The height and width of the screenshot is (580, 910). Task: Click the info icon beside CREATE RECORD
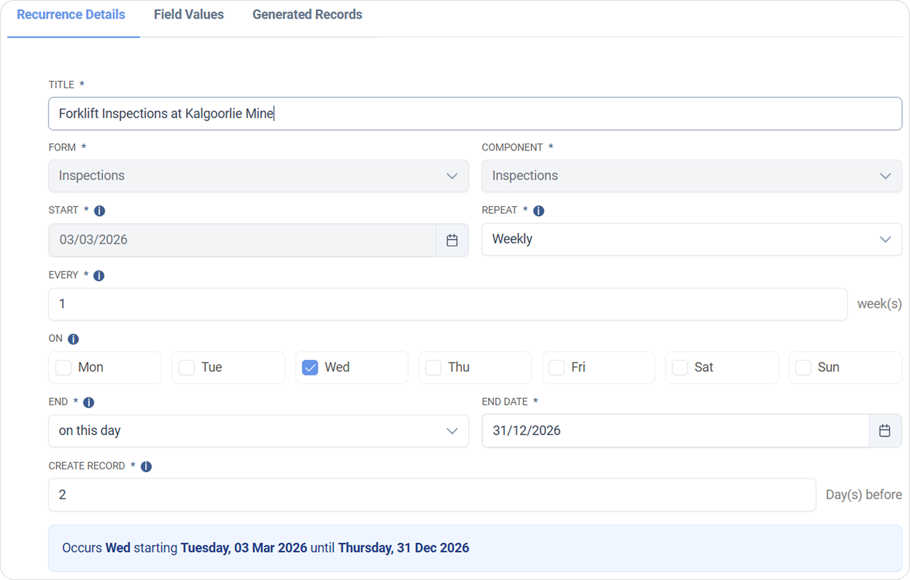(x=146, y=467)
